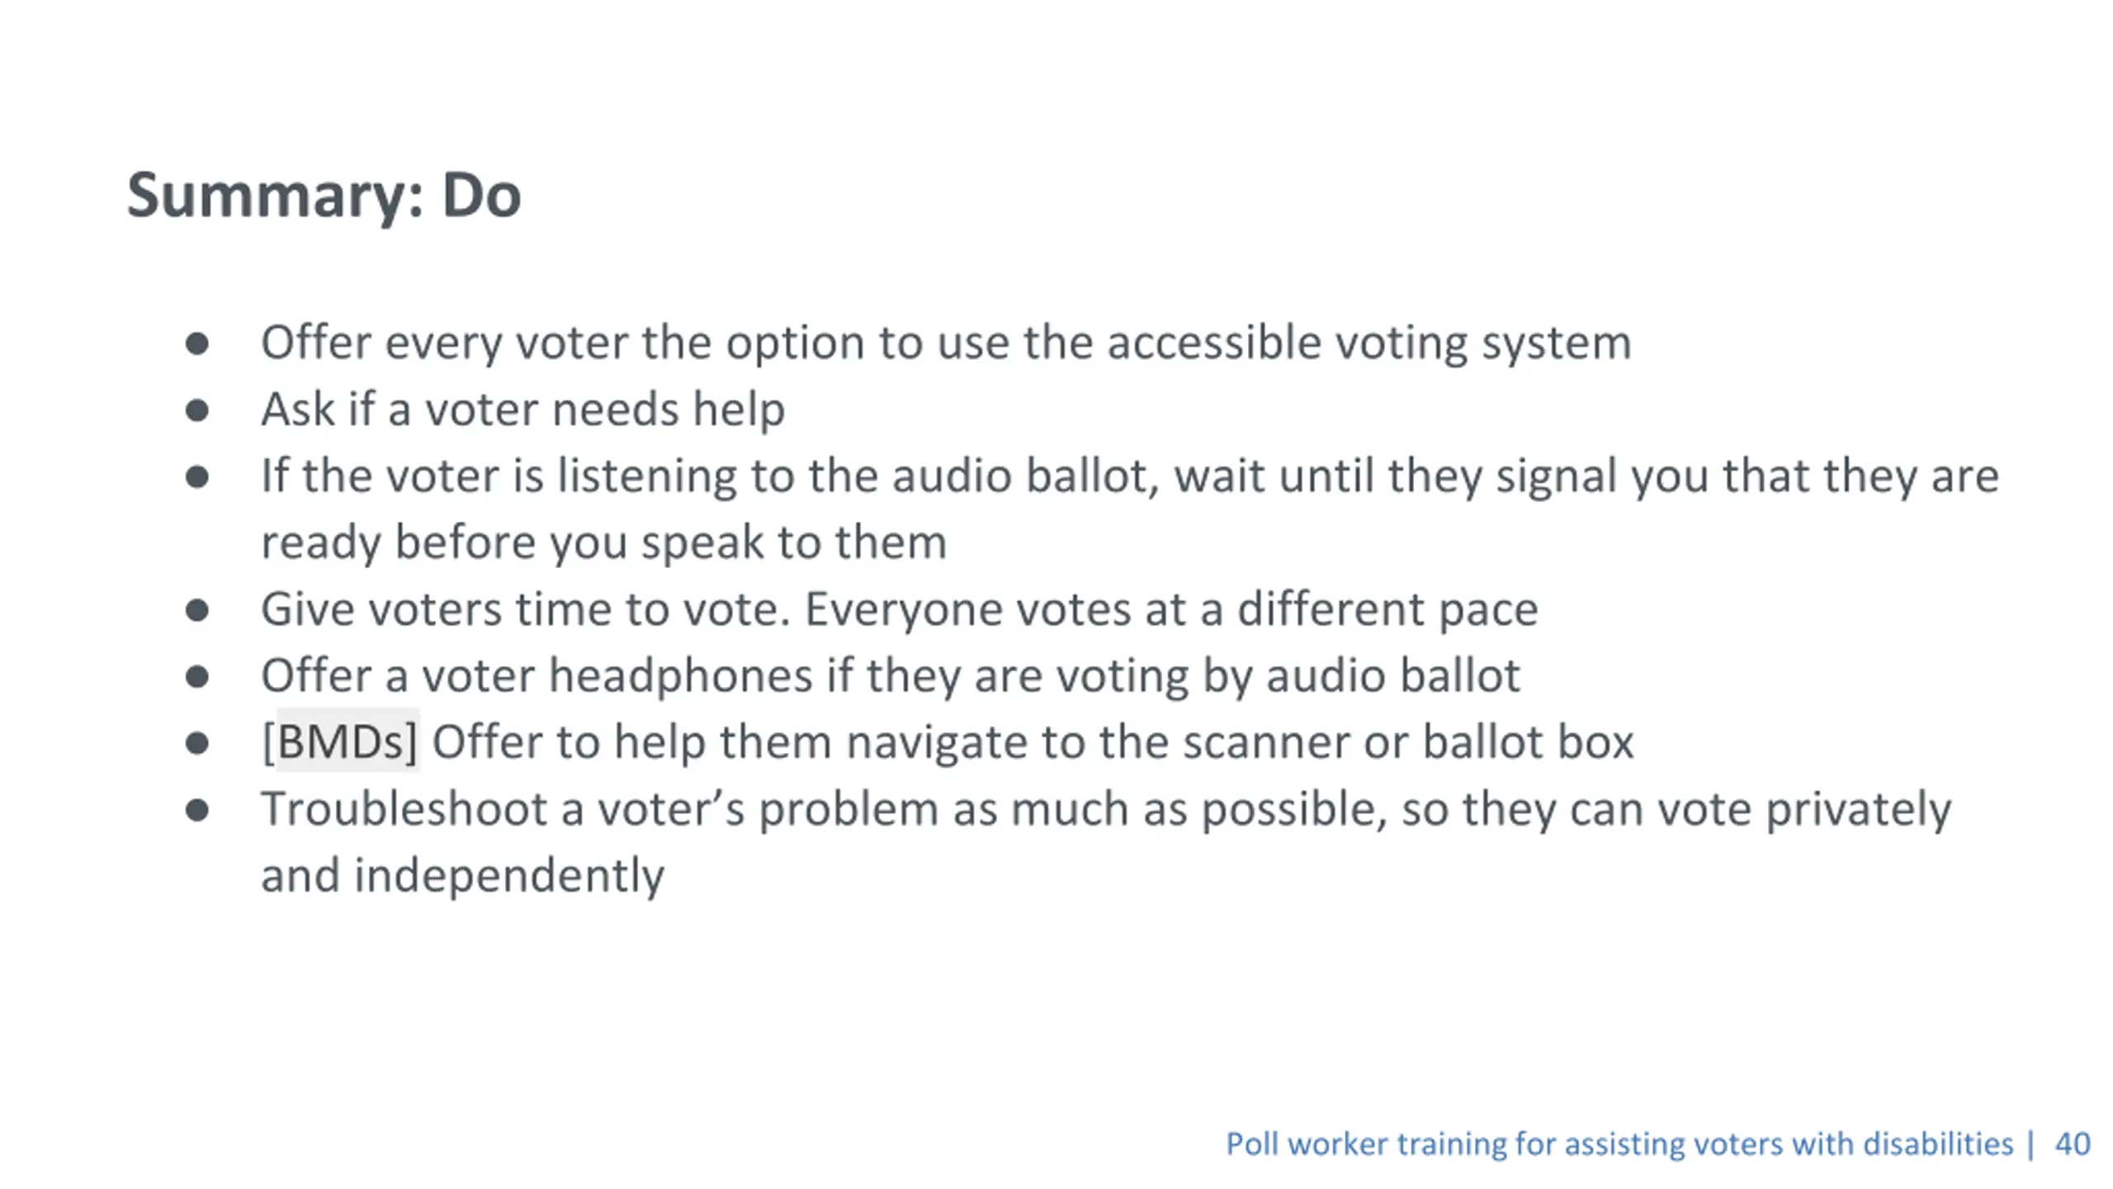Click bullet dot before 'Offer a voter headphones'
The width and height of the screenshot is (2113, 1189).
[x=196, y=677]
